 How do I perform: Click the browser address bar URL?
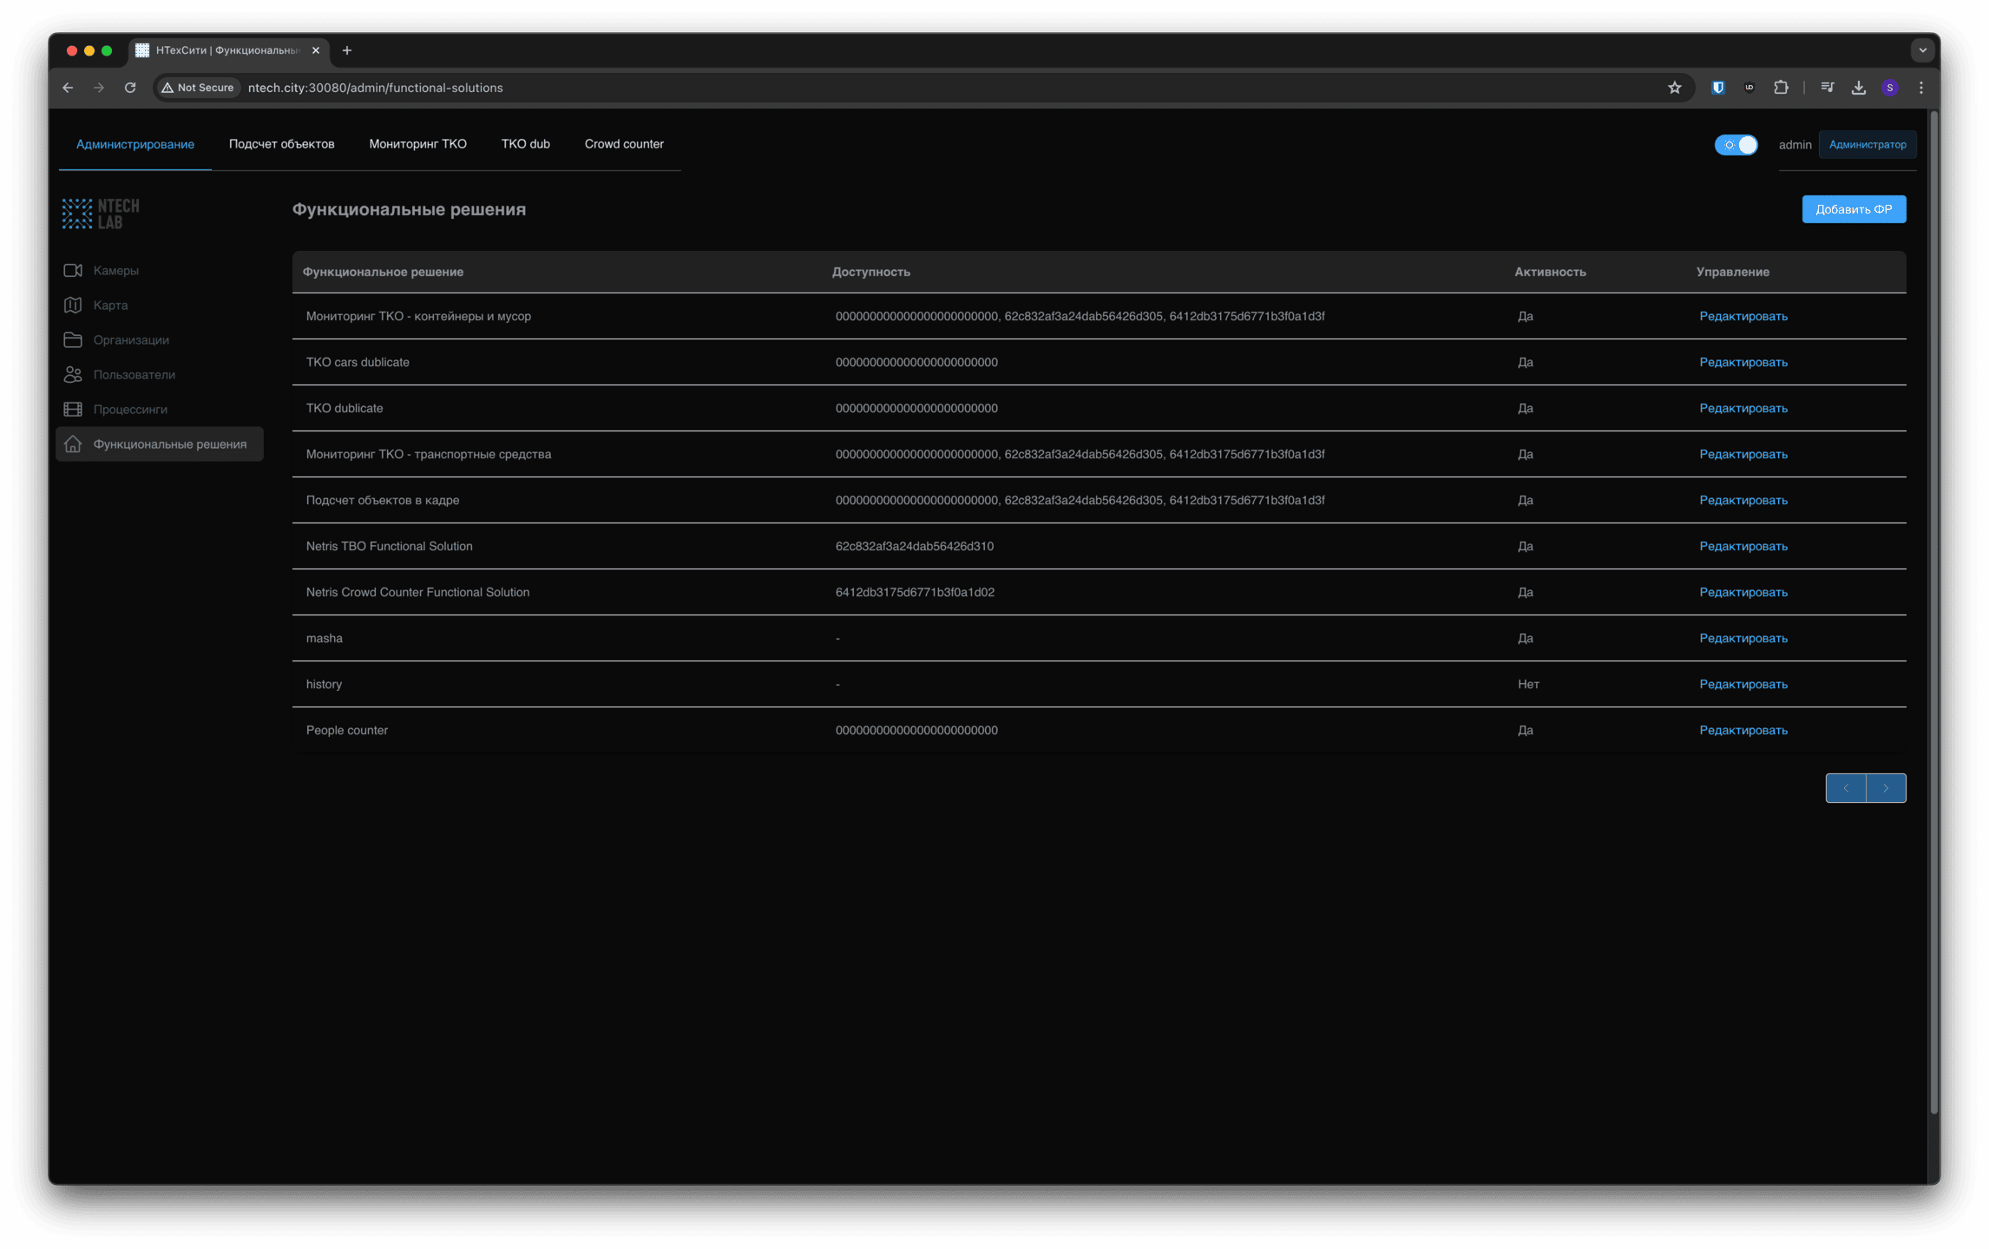[375, 88]
